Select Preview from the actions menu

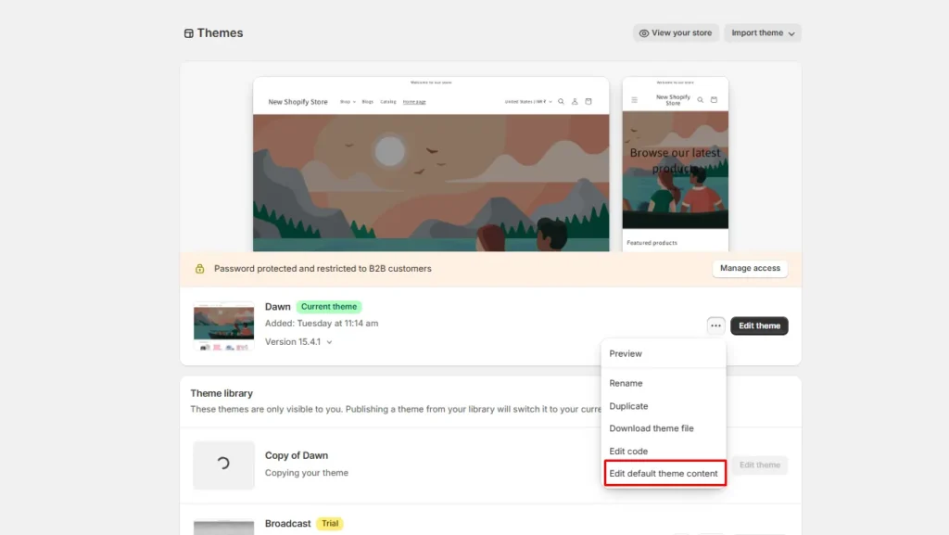coord(625,353)
